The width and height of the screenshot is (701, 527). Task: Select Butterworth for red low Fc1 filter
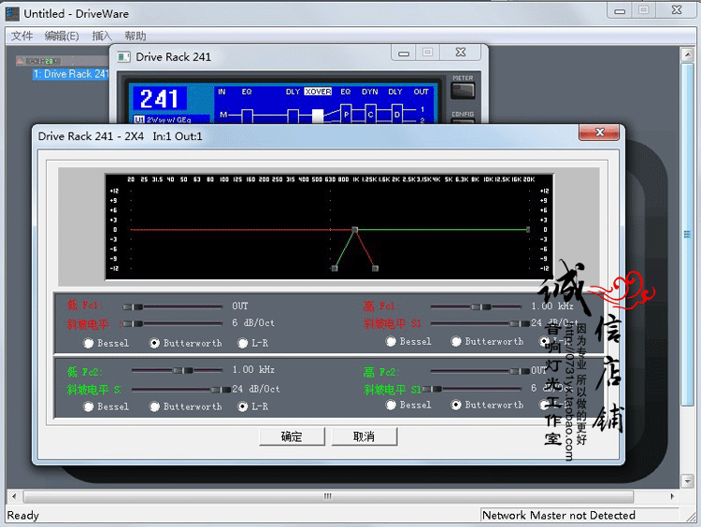[154, 343]
